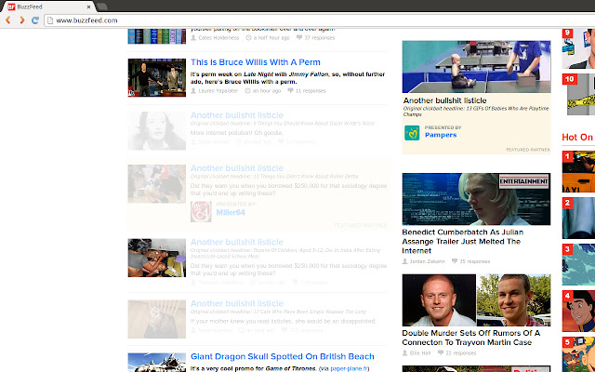Close the BuzzFeed browser tab
The width and height of the screenshot is (595, 372).
tap(89, 7)
